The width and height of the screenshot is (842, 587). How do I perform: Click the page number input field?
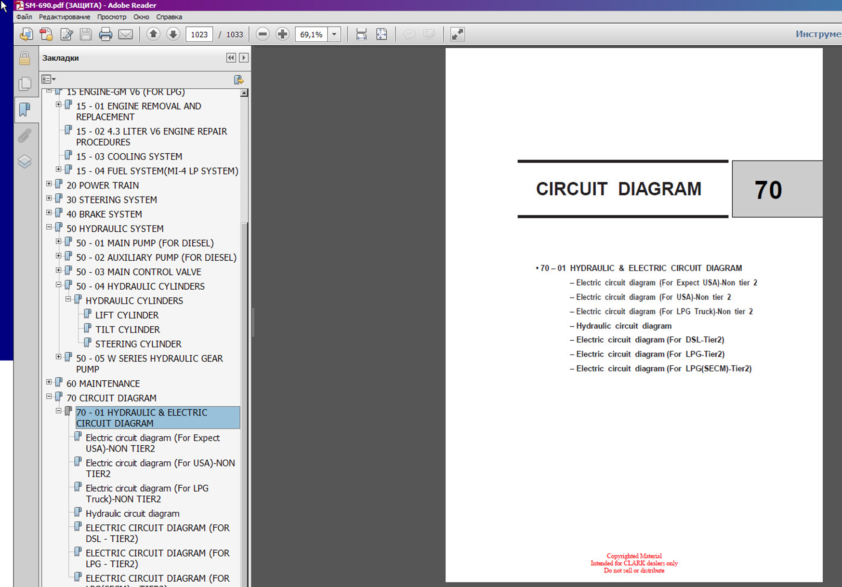point(199,34)
